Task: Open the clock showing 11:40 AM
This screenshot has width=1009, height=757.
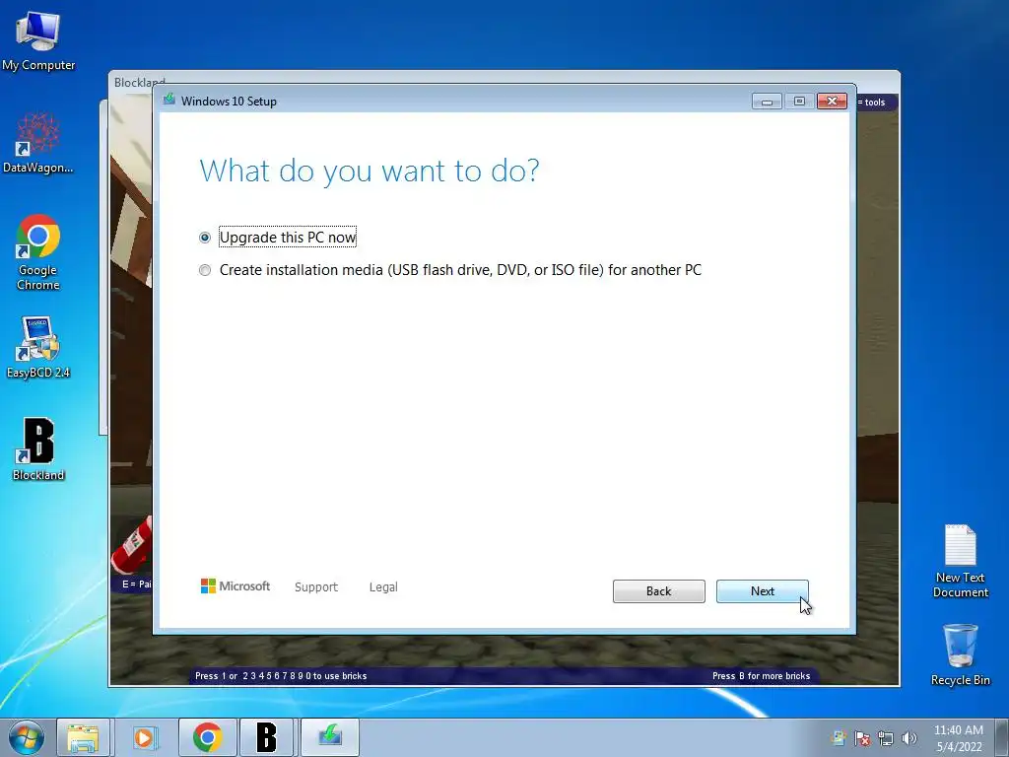Action: click(959, 738)
